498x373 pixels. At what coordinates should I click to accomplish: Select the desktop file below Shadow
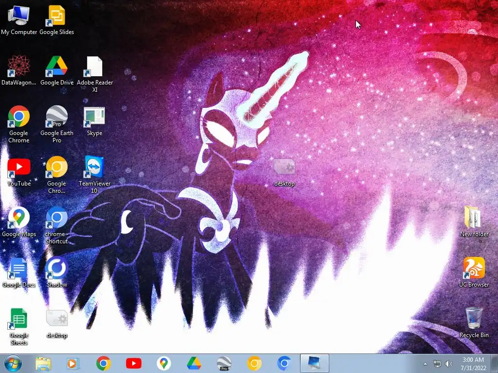(x=56, y=323)
